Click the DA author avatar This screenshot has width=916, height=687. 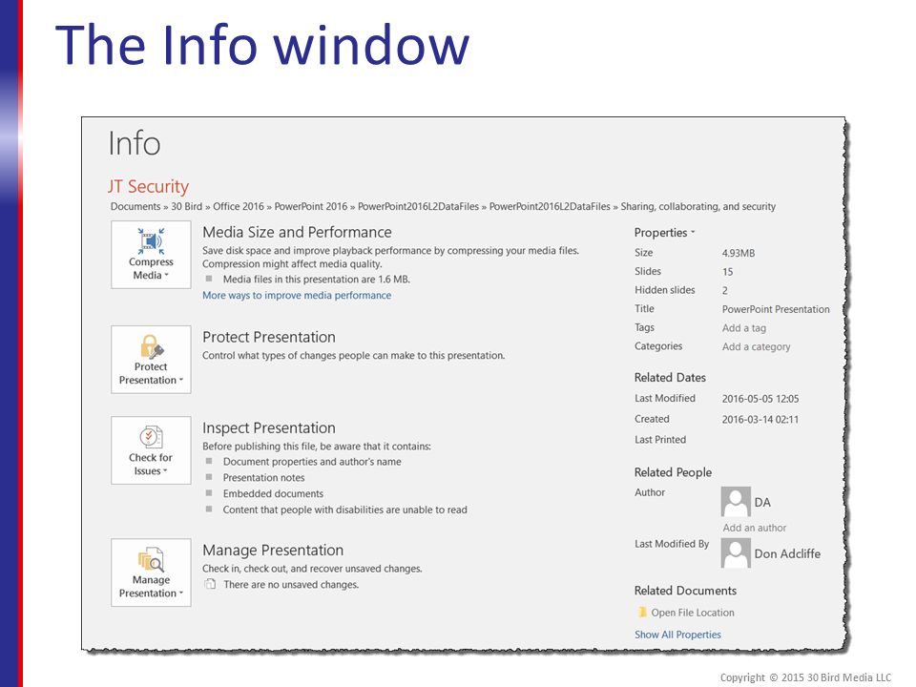point(736,501)
